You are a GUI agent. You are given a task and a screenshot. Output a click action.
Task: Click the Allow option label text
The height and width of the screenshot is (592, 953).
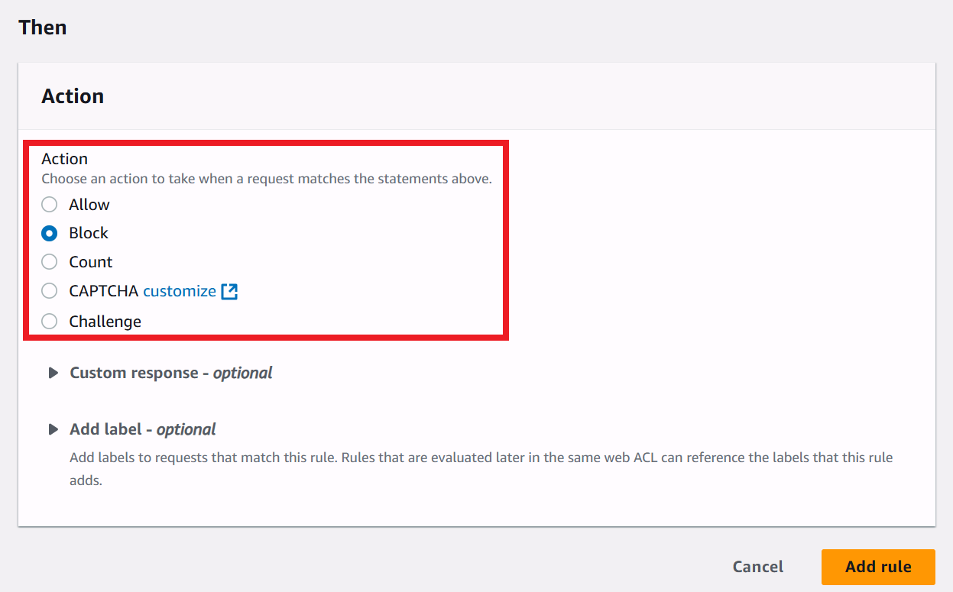89,205
